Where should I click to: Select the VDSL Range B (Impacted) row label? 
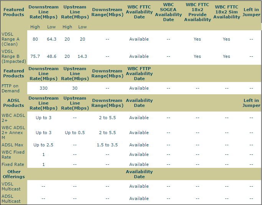point(14,56)
